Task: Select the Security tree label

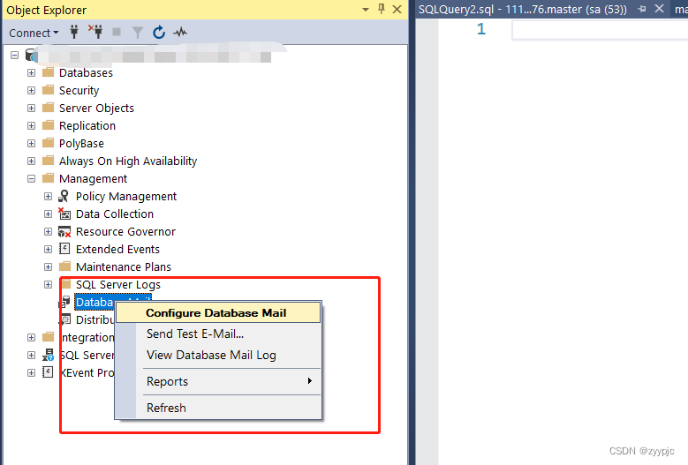Action: [x=79, y=90]
